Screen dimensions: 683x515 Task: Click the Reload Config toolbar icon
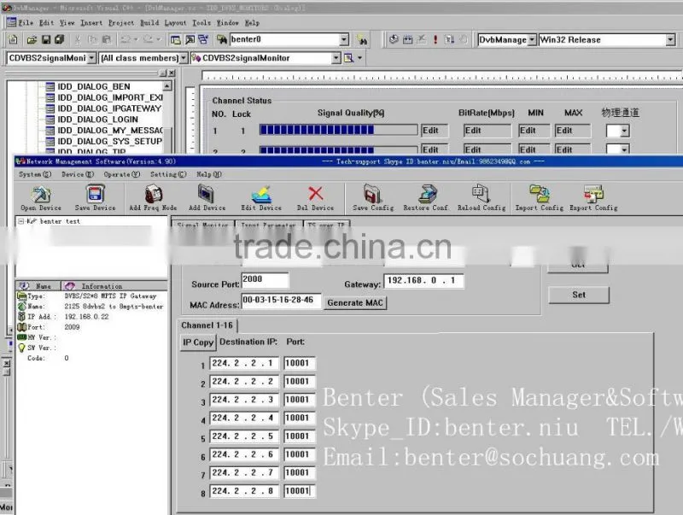[x=481, y=193]
